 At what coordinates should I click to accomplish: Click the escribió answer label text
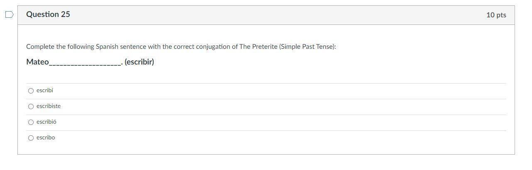click(x=46, y=122)
